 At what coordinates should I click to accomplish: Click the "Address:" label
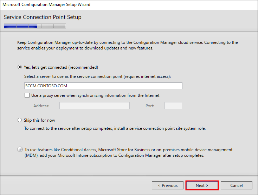point(41,106)
